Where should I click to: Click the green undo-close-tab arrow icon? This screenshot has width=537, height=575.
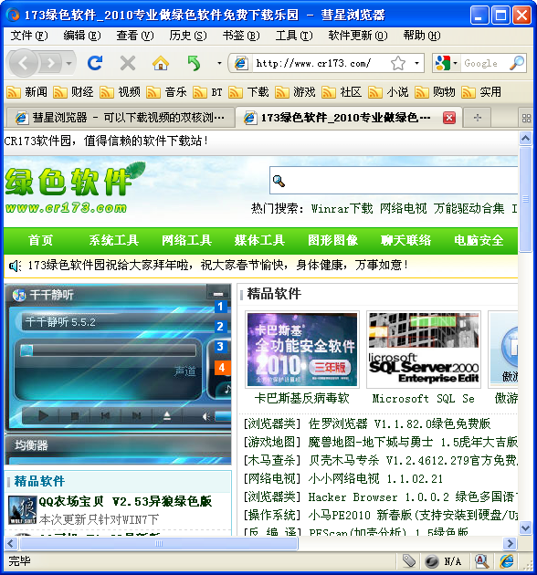[194, 63]
